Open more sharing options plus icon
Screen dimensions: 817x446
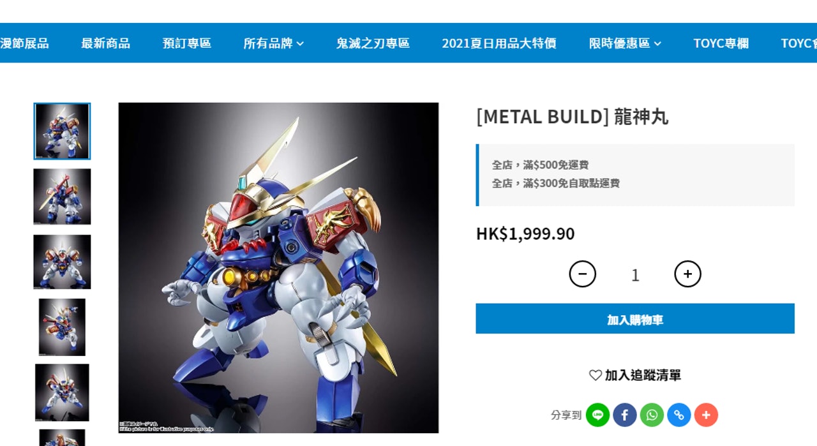pos(706,415)
